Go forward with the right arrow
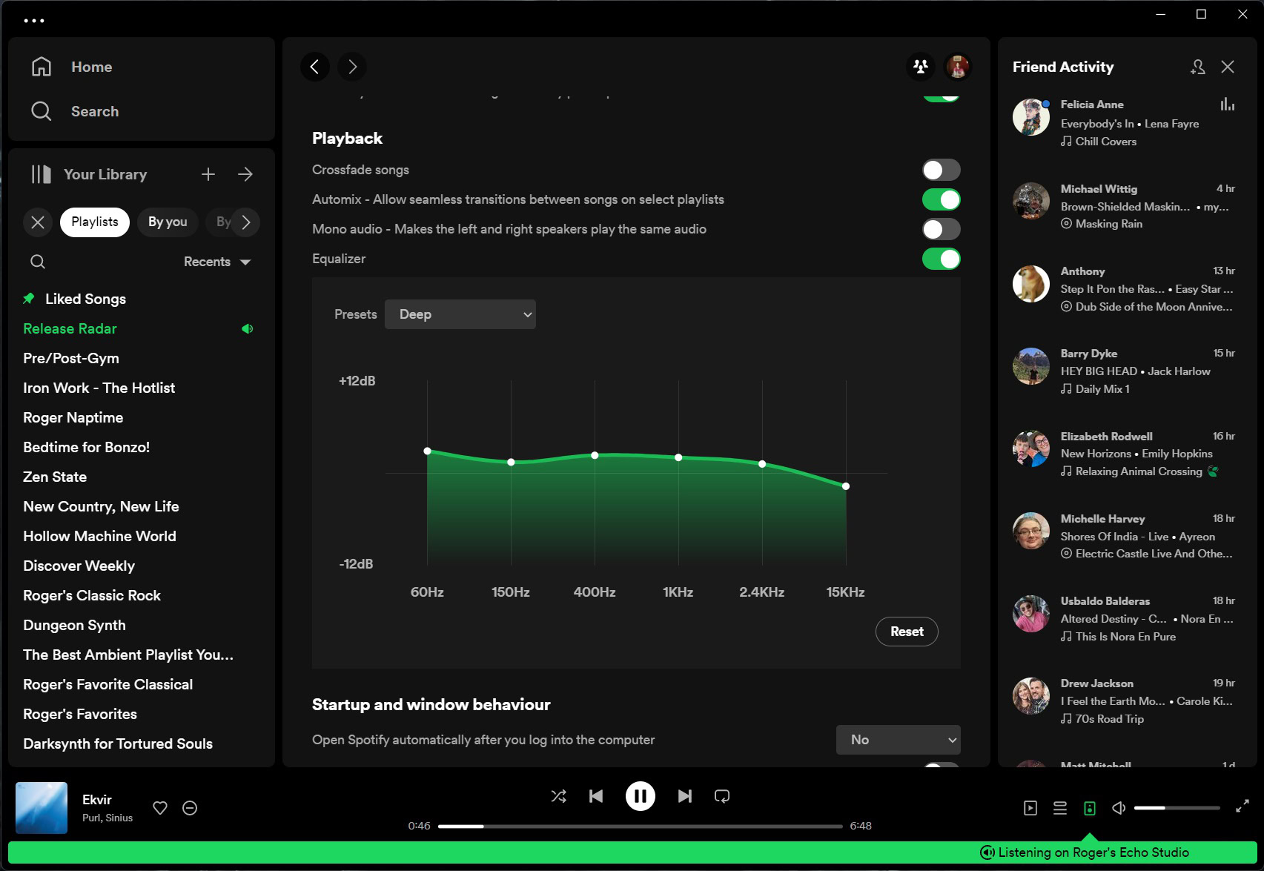1264x871 pixels. pos(352,67)
